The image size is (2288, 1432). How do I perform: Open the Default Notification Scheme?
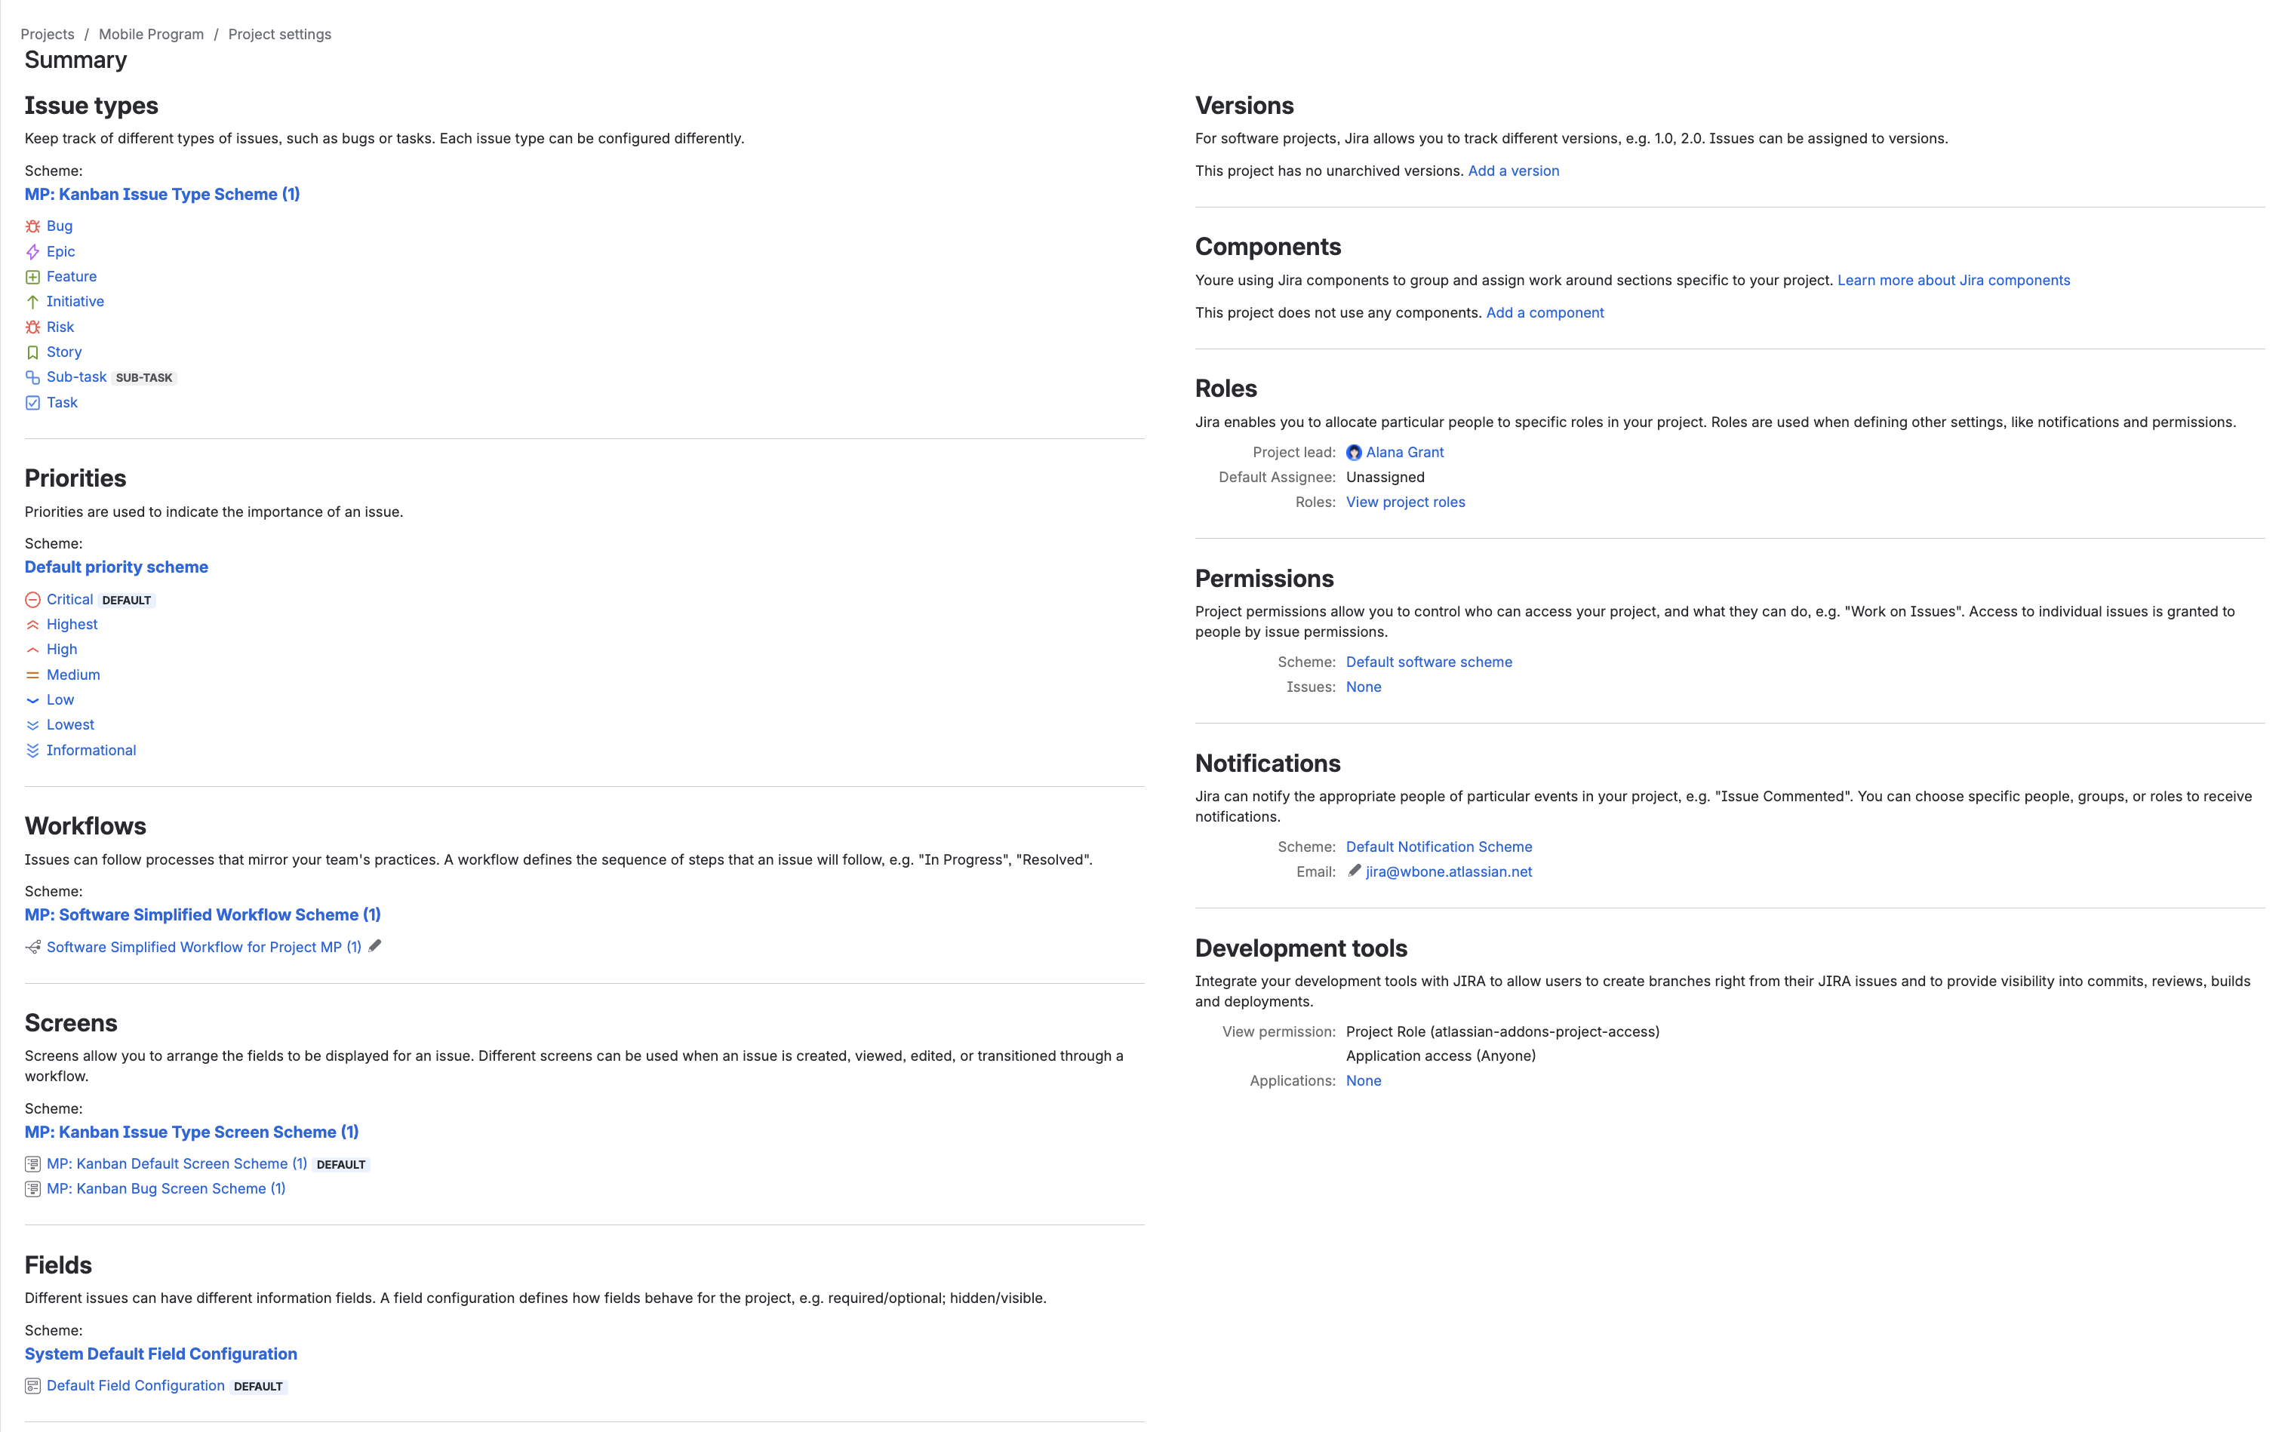pos(1438,846)
